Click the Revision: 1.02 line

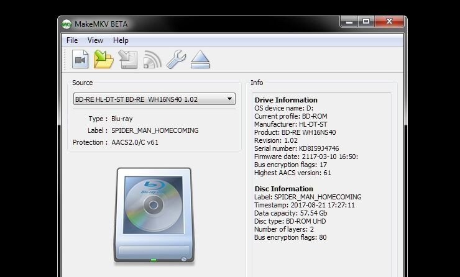[x=276, y=140]
